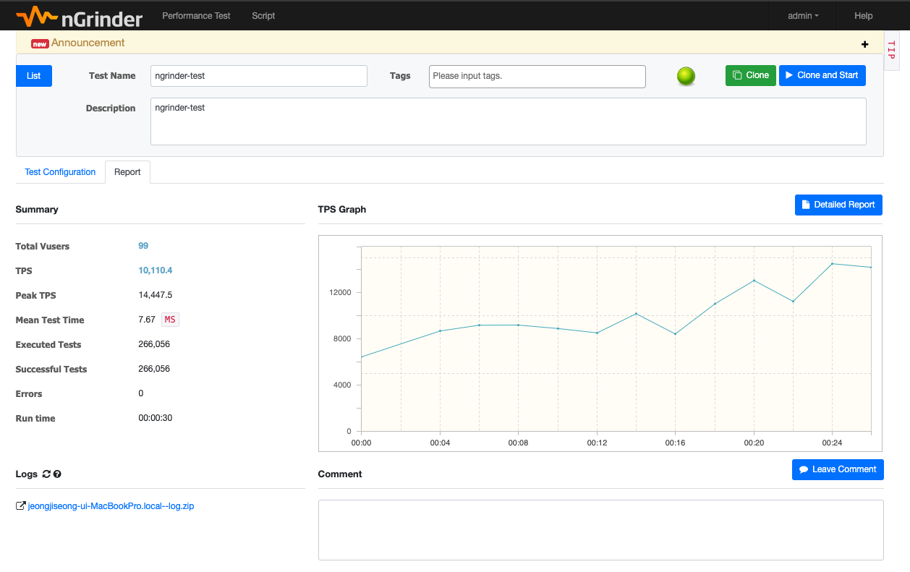
Task: Click the Executed Tests label
Action: [48, 345]
